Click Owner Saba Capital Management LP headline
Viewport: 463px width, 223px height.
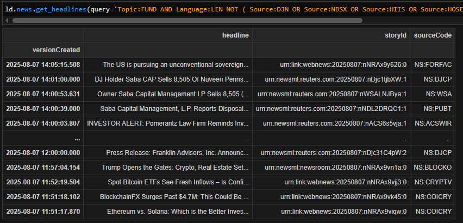tap(173, 94)
